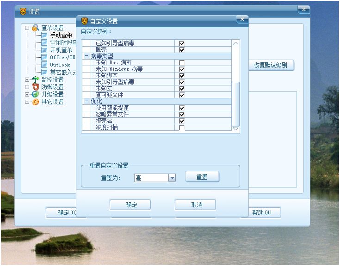Confirm with 确定 in the 自定义设置 dialog
The image size is (340, 266).
coord(130,205)
